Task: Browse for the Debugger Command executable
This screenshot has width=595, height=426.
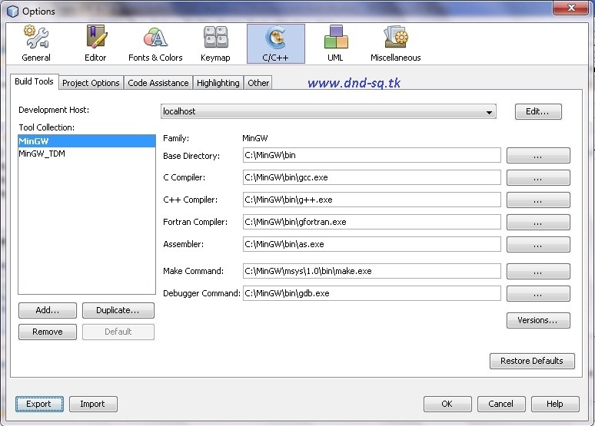Action: coord(538,294)
